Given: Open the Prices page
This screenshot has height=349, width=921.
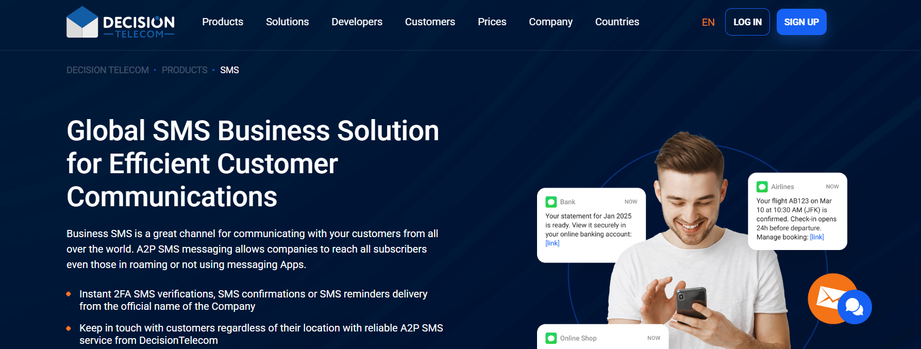Looking at the screenshot, I should pyautogui.click(x=492, y=22).
